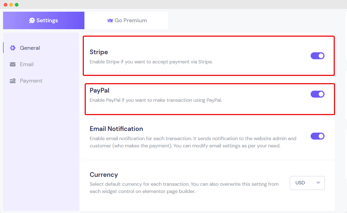Click the green maximize window dot

(x=17, y=5)
